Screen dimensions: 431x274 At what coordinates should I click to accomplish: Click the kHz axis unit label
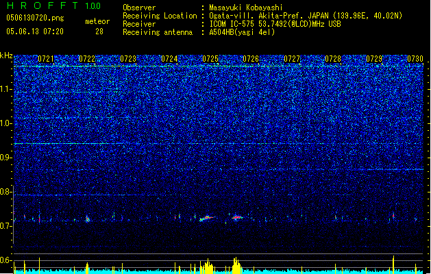[6, 55]
